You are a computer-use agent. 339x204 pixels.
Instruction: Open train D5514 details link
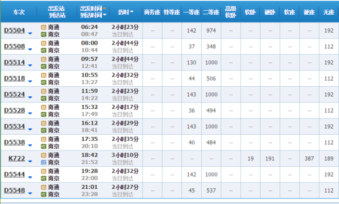click(x=15, y=63)
